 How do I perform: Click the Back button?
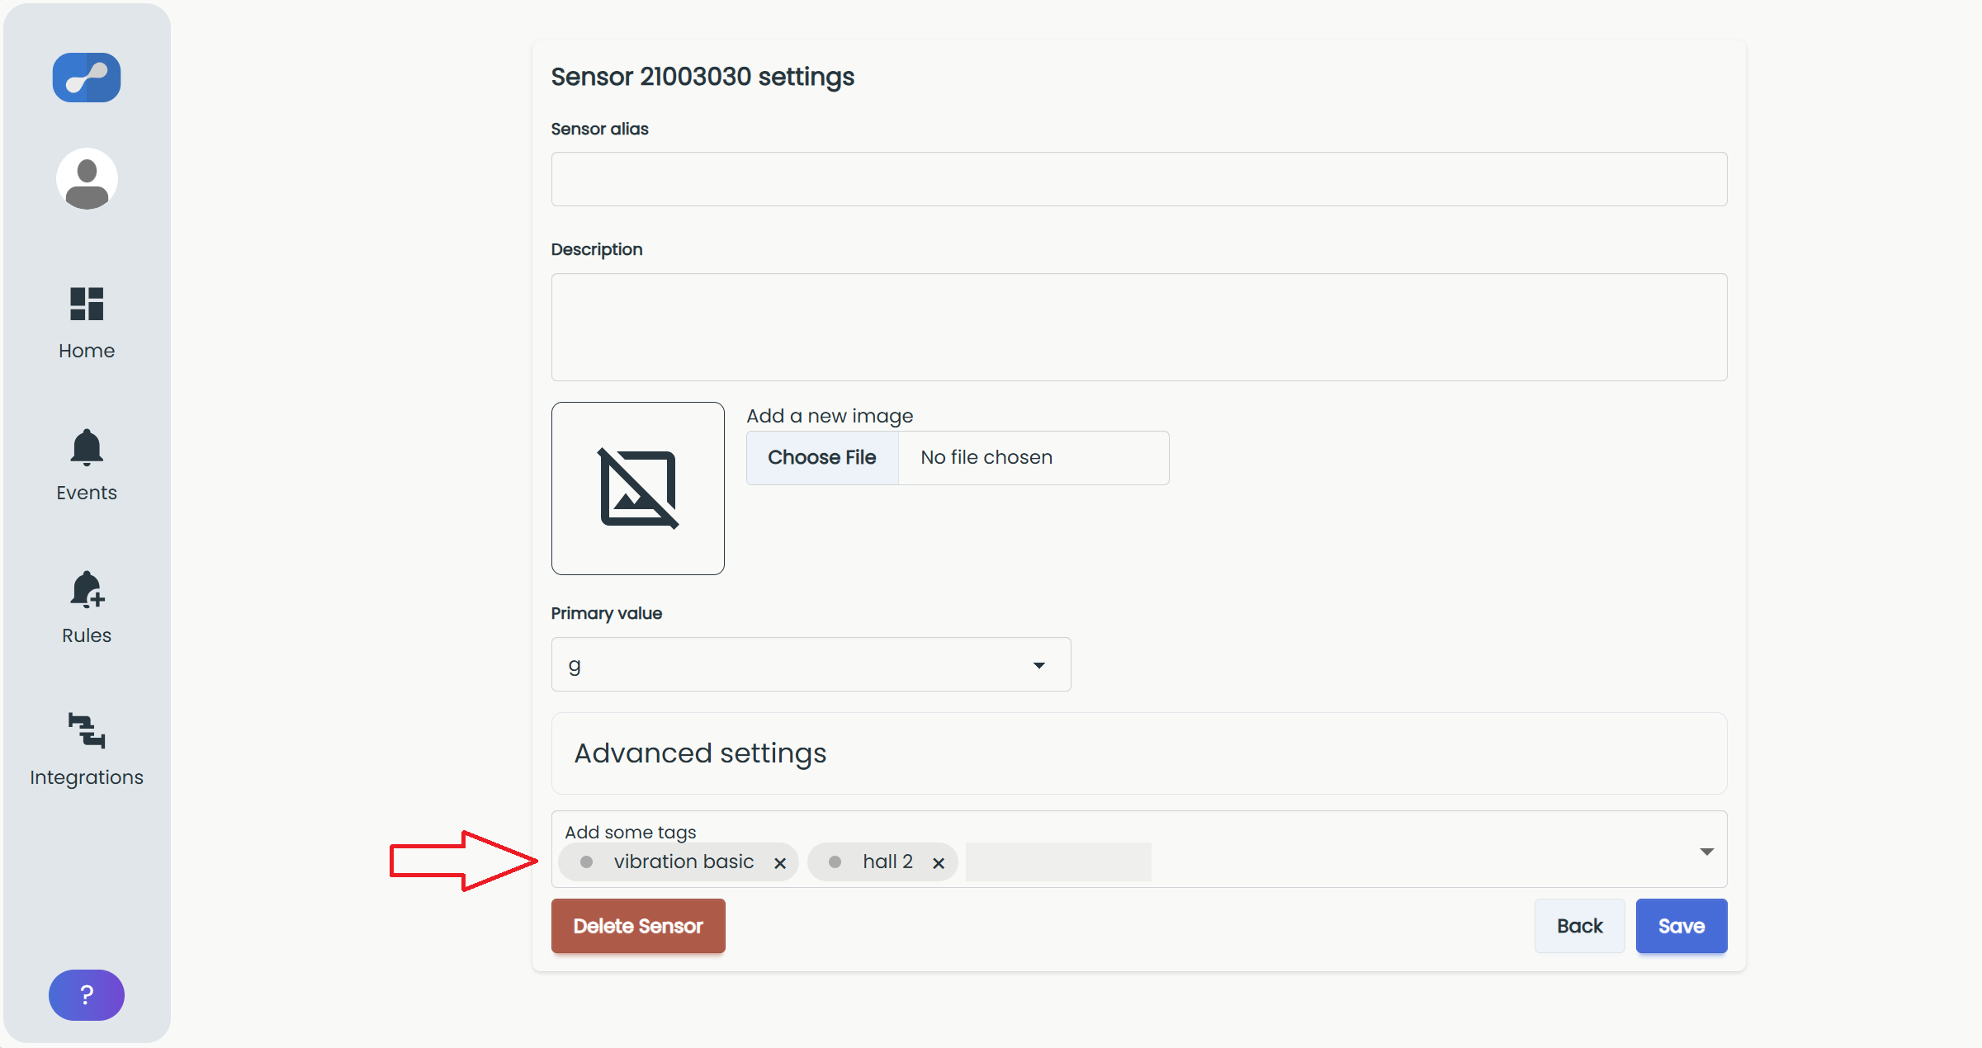pos(1579,926)
